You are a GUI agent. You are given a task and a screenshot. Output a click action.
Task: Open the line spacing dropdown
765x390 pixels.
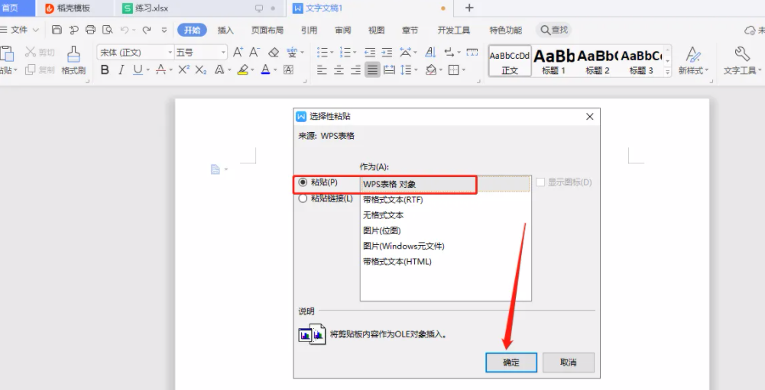click(416, 71)
